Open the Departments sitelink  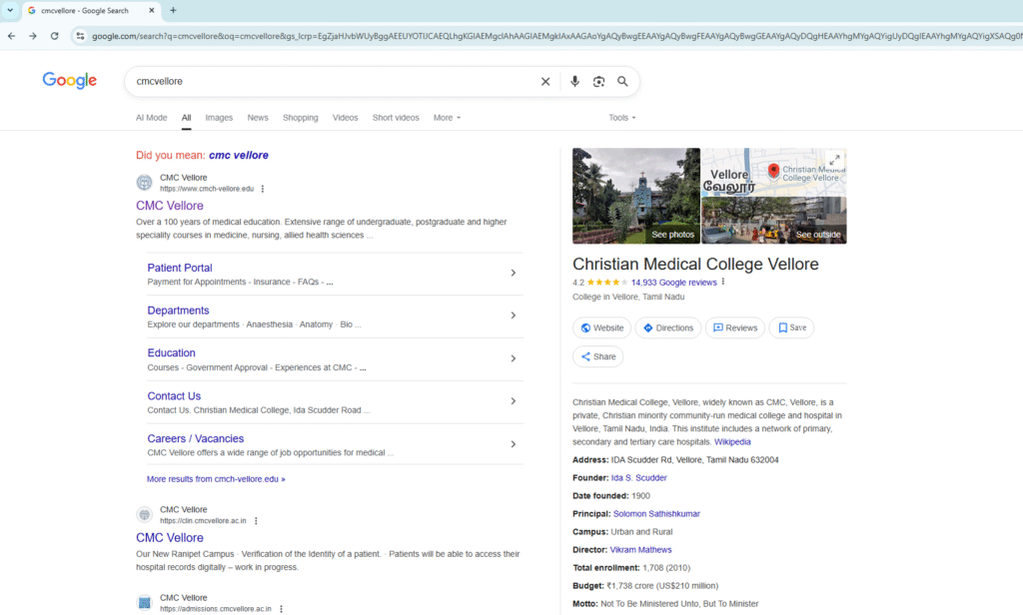(x=178, y=310)
